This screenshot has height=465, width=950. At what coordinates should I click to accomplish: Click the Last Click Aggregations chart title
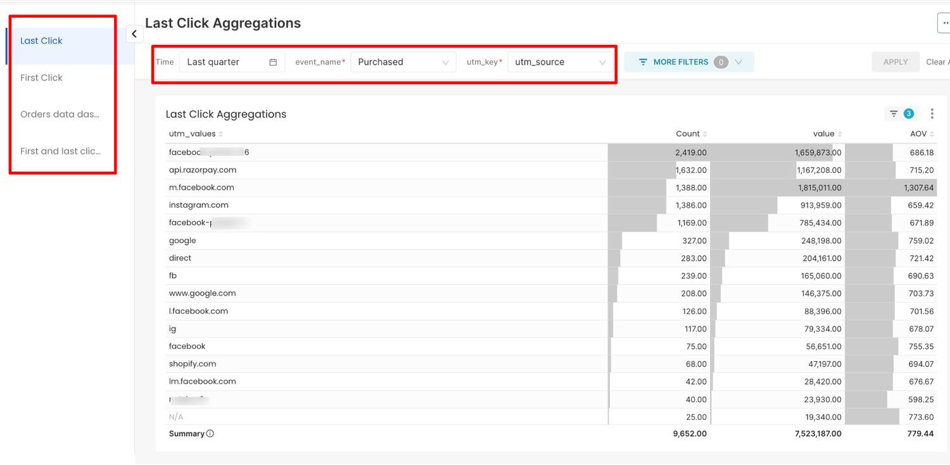[226, 115]
